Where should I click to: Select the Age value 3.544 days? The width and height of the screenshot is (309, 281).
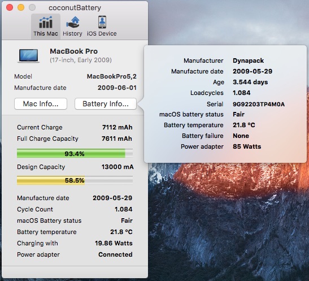[x=250, y=82]
